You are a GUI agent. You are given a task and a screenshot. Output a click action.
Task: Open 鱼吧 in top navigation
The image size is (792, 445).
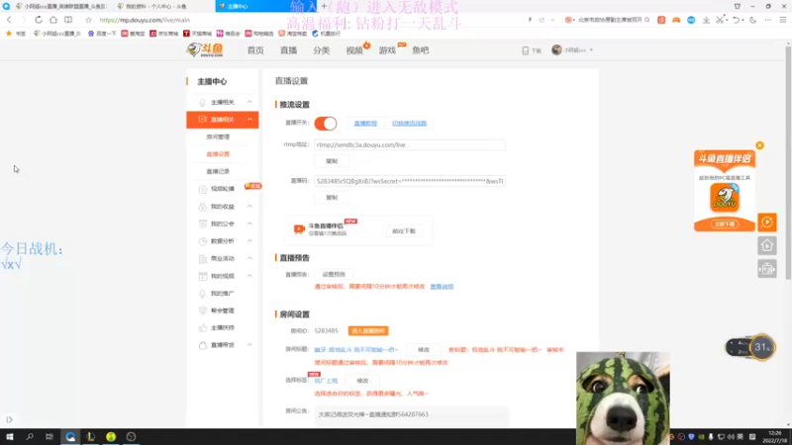420,50
